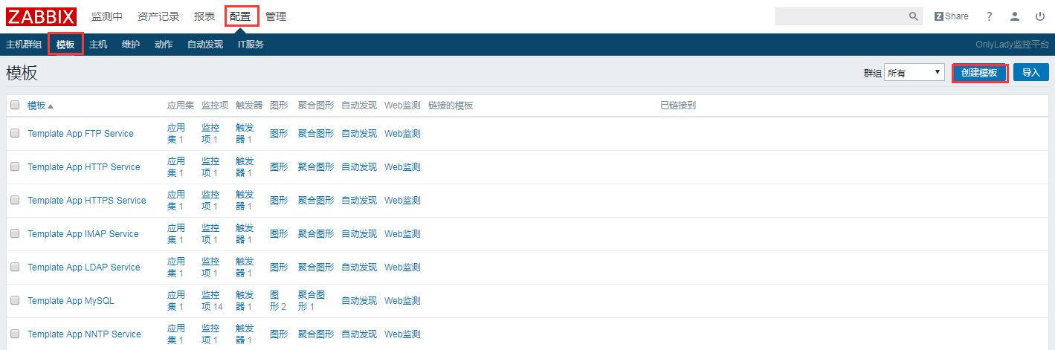1055x350 pixels.
Task: Toggle the select-all templates checkbox
Action: click(x=15, y=106)
